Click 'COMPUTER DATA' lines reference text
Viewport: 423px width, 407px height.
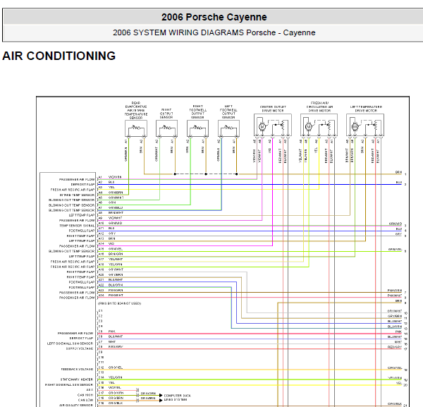point(177,396)
